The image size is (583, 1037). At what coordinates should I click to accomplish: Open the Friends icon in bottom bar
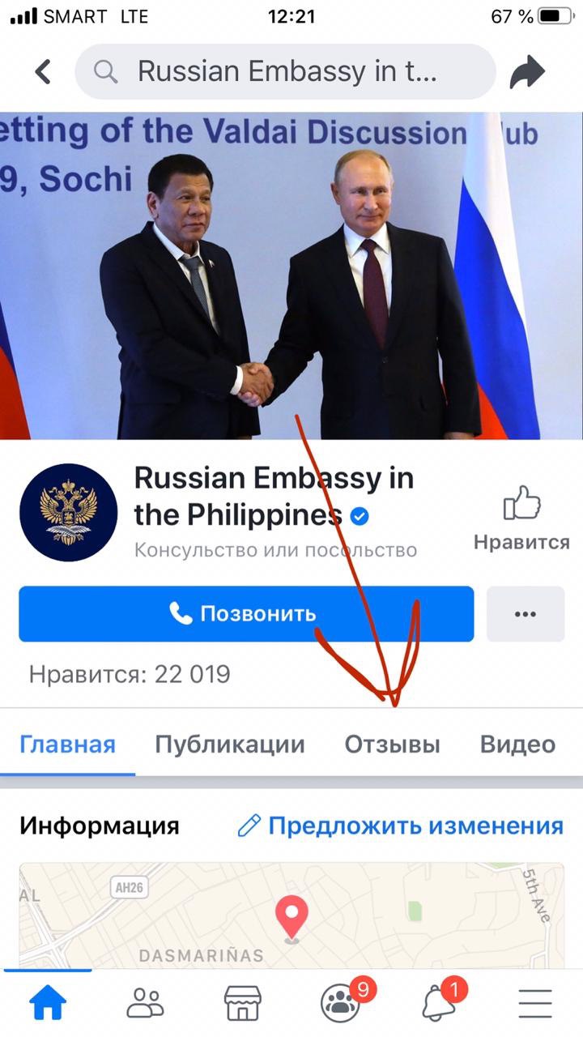(x=145, y=1003)
